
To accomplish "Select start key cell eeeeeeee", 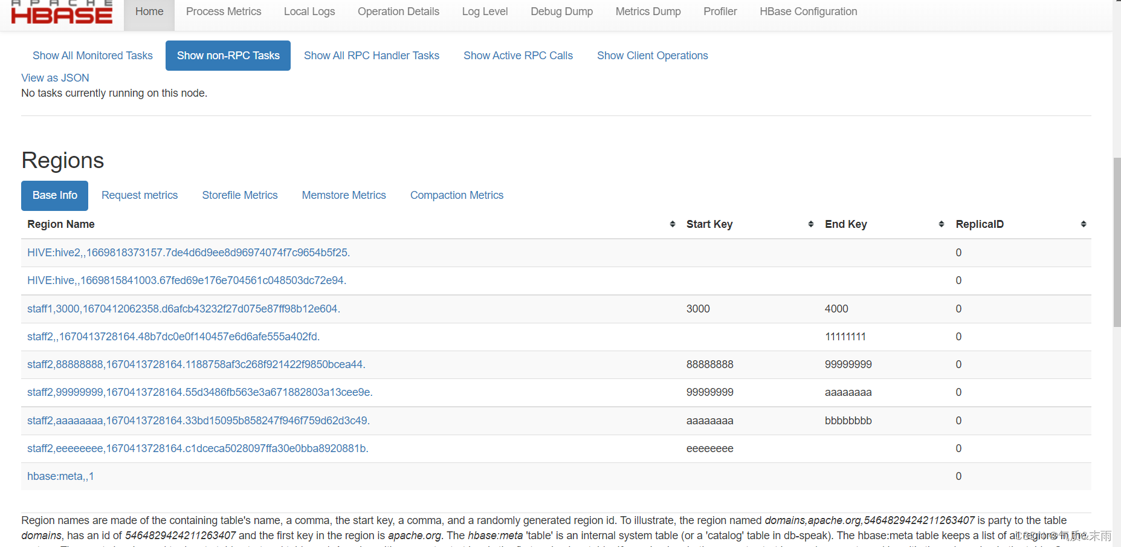I will point(710,448).
